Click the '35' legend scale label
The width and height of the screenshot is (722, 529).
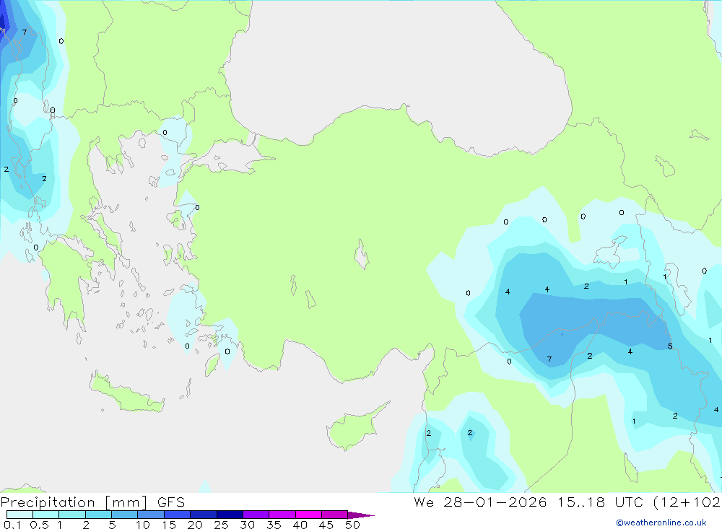pyautogui.click(x=274, y=525)
